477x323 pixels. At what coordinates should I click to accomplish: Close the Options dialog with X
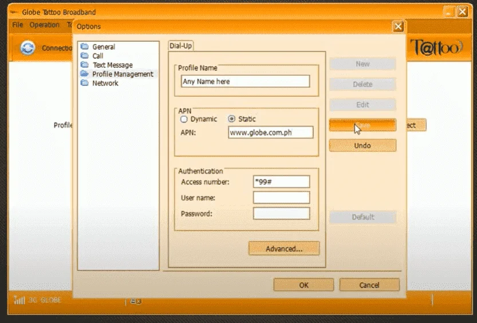[x=398, y=26]
